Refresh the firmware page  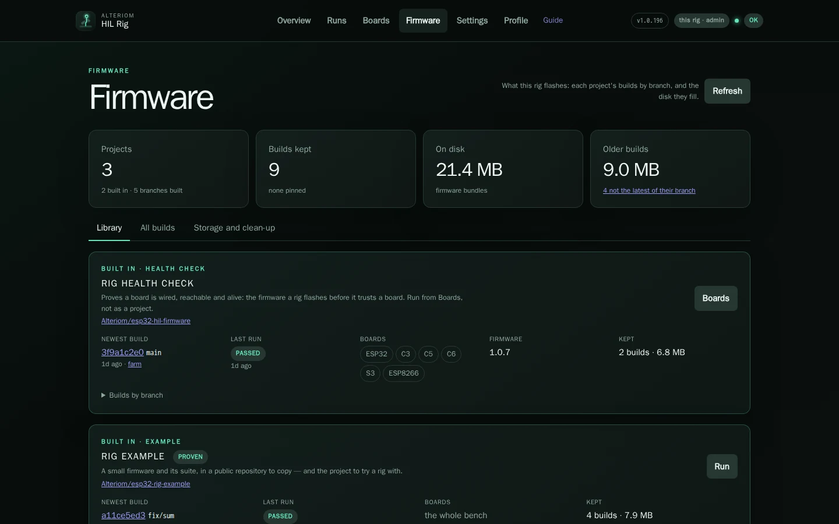click(x=727, y=91)
